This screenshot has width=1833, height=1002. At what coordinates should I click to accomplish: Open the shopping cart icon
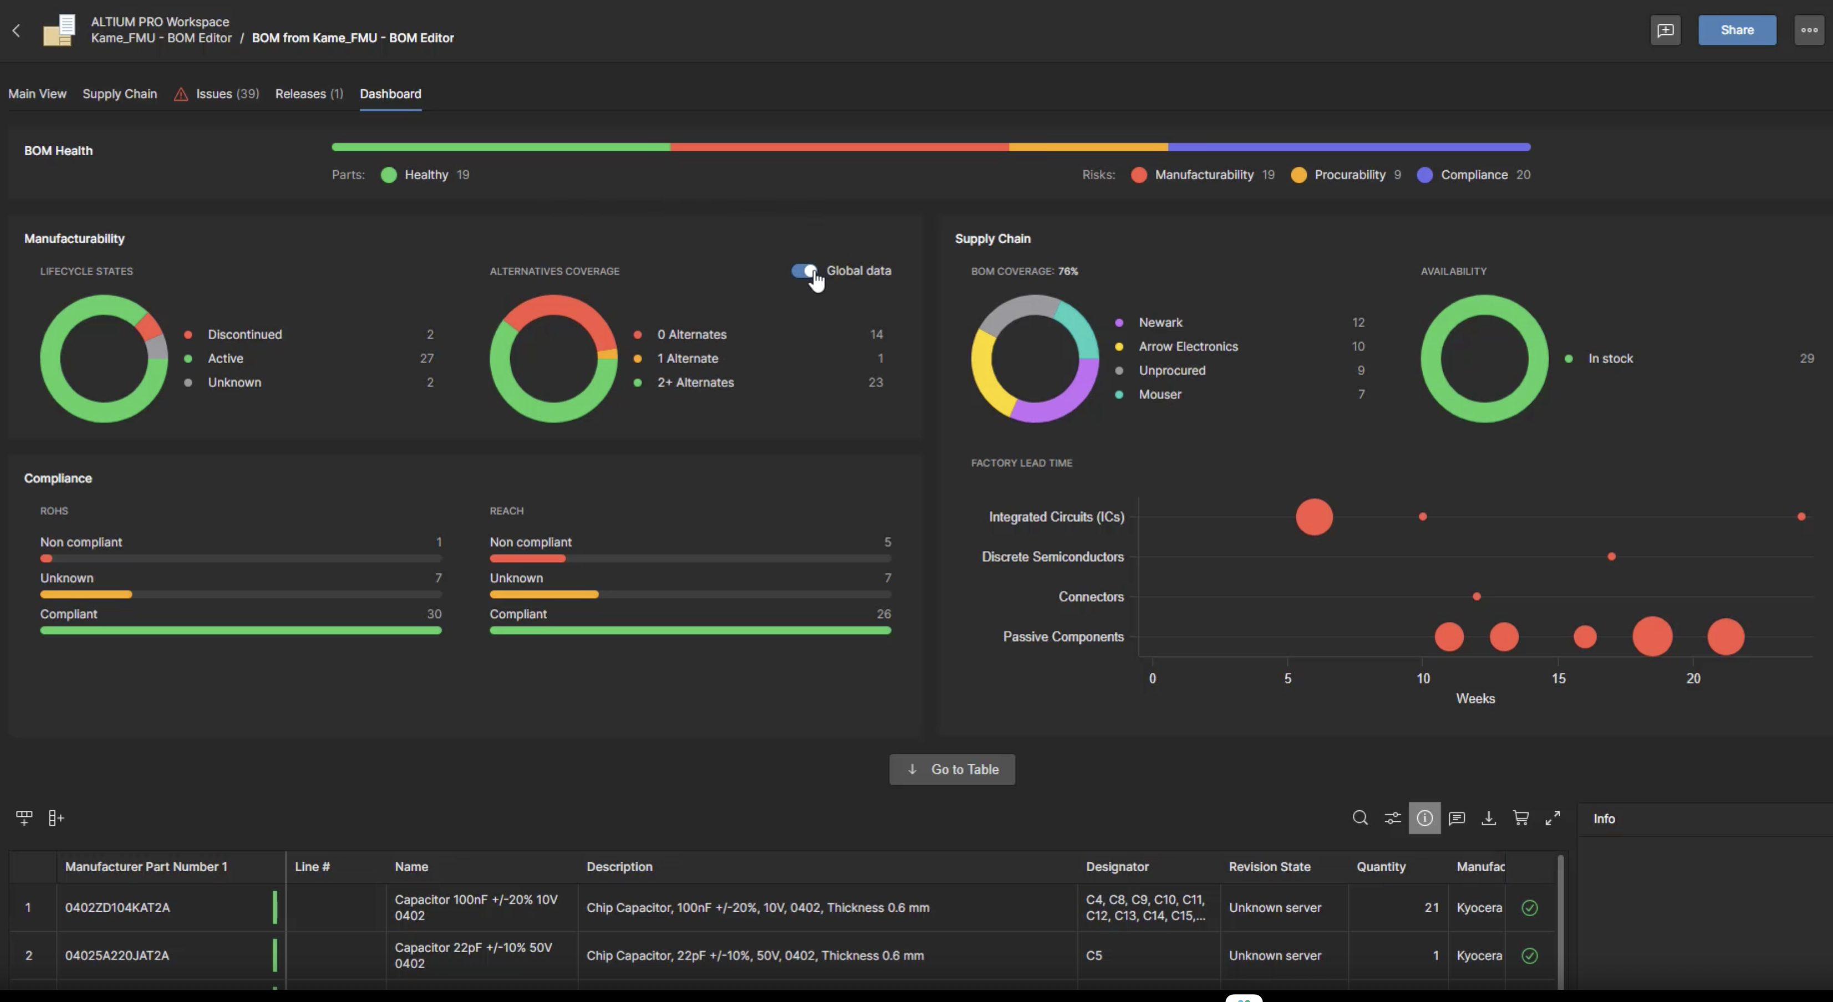pos(1521,818)
